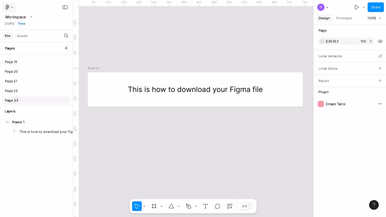Screen dimensions: 386x217
Task: Open the Local variables settings icon
Action: coord(380,56)
